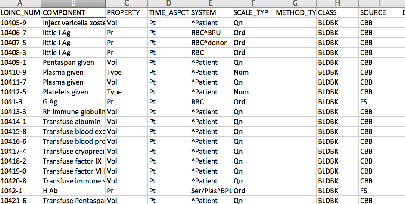Click the Transfuse factor IX cell
This screenshot has width=405, height=204.
tap(73, 161)
